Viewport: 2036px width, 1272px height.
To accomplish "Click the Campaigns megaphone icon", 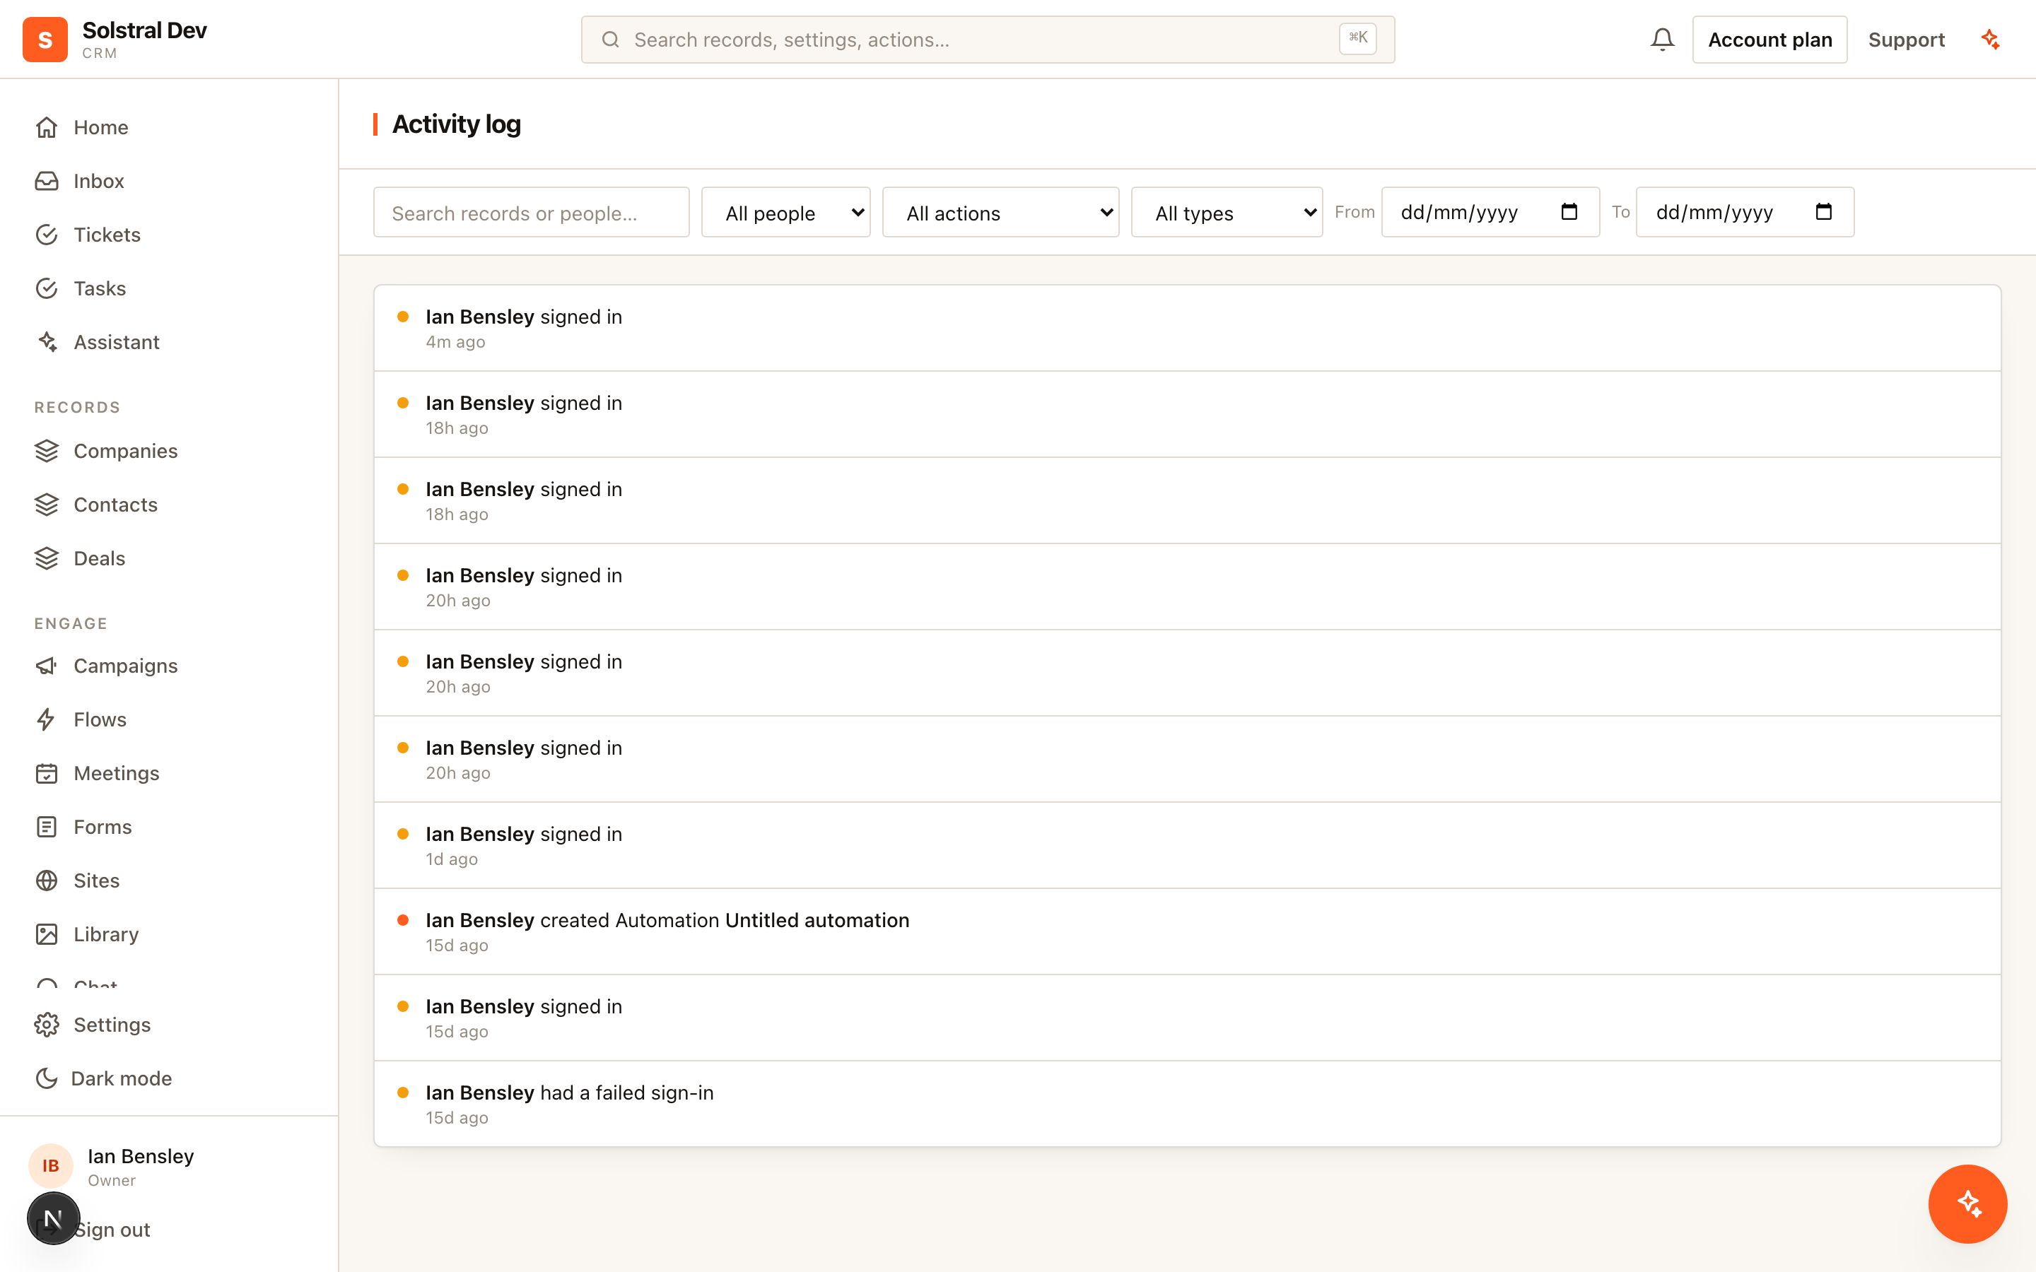I will [47, 666].
